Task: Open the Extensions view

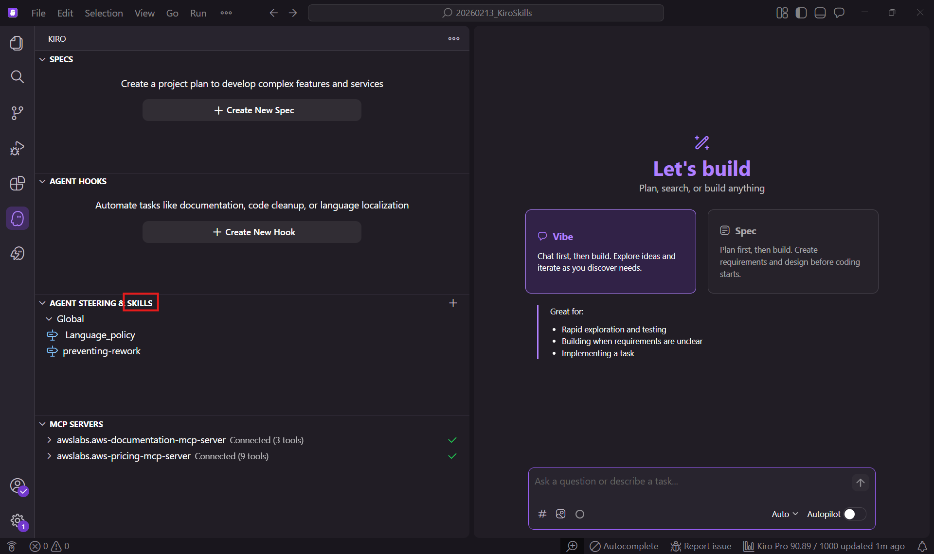Action: click(x=18, y=183)
